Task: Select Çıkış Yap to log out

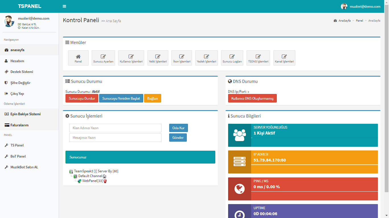Action: coord(29,93)
